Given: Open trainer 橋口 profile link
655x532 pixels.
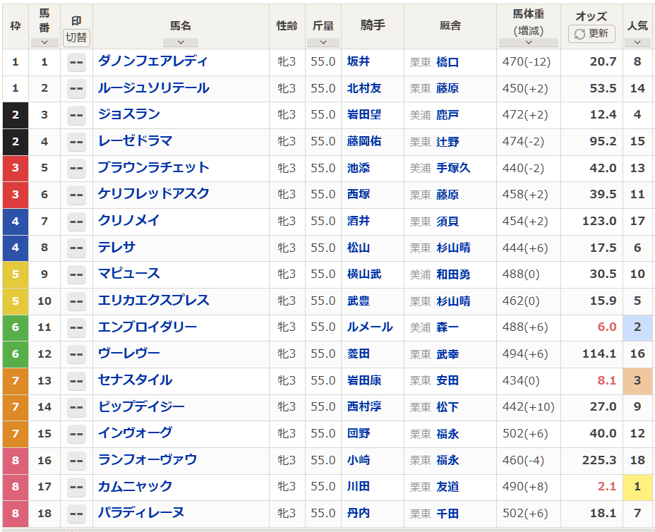Looking at the screenshot, I should tap(447, 62).
